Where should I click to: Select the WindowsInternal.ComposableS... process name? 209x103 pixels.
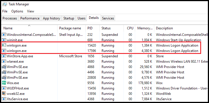point(32,35)
